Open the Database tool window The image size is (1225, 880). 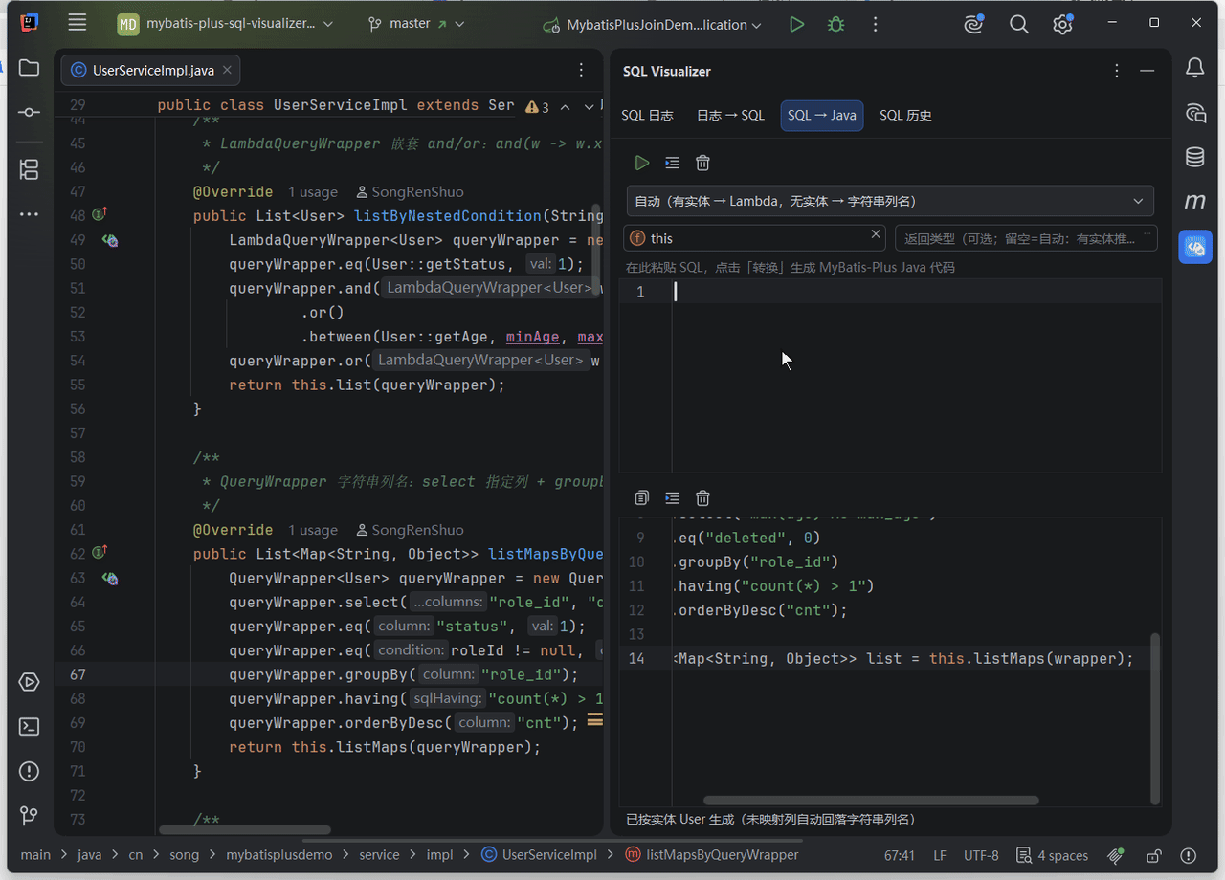point(1195,157)
